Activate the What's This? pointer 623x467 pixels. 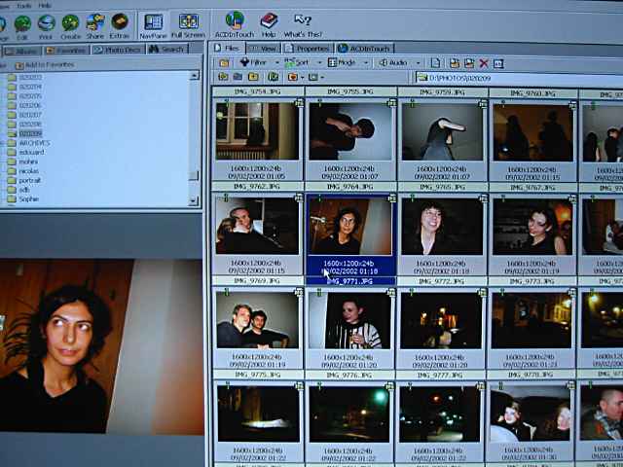pos(303,25)
